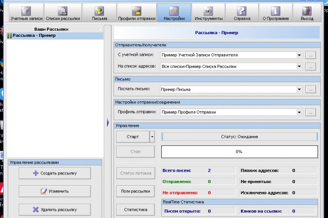The width and height of the screenshot is (328, 218).
Task: Open the Статистика button
Action: click(x=135, y=210)
